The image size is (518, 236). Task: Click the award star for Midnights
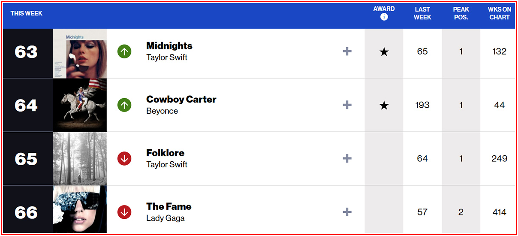(384, 52)
